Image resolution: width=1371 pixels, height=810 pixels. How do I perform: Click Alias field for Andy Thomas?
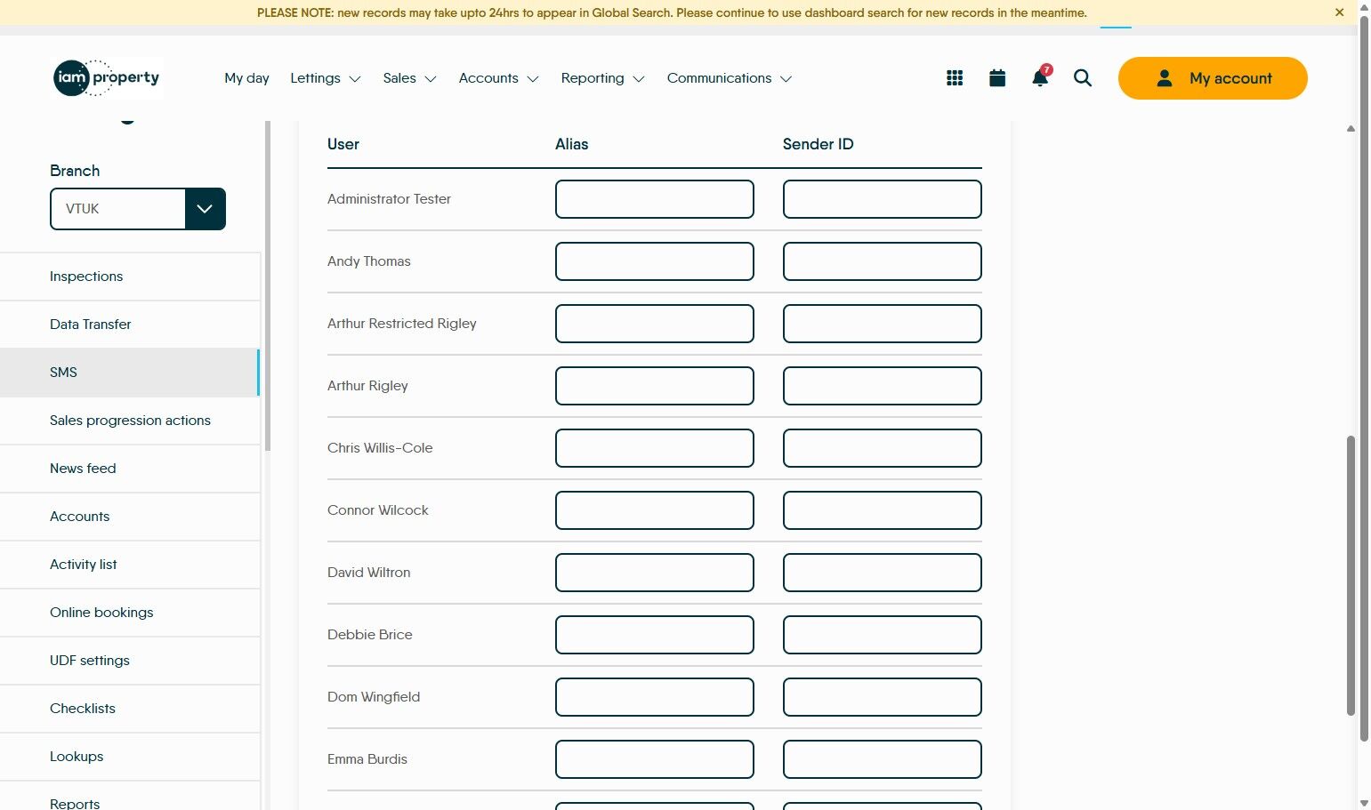point(655,261)
